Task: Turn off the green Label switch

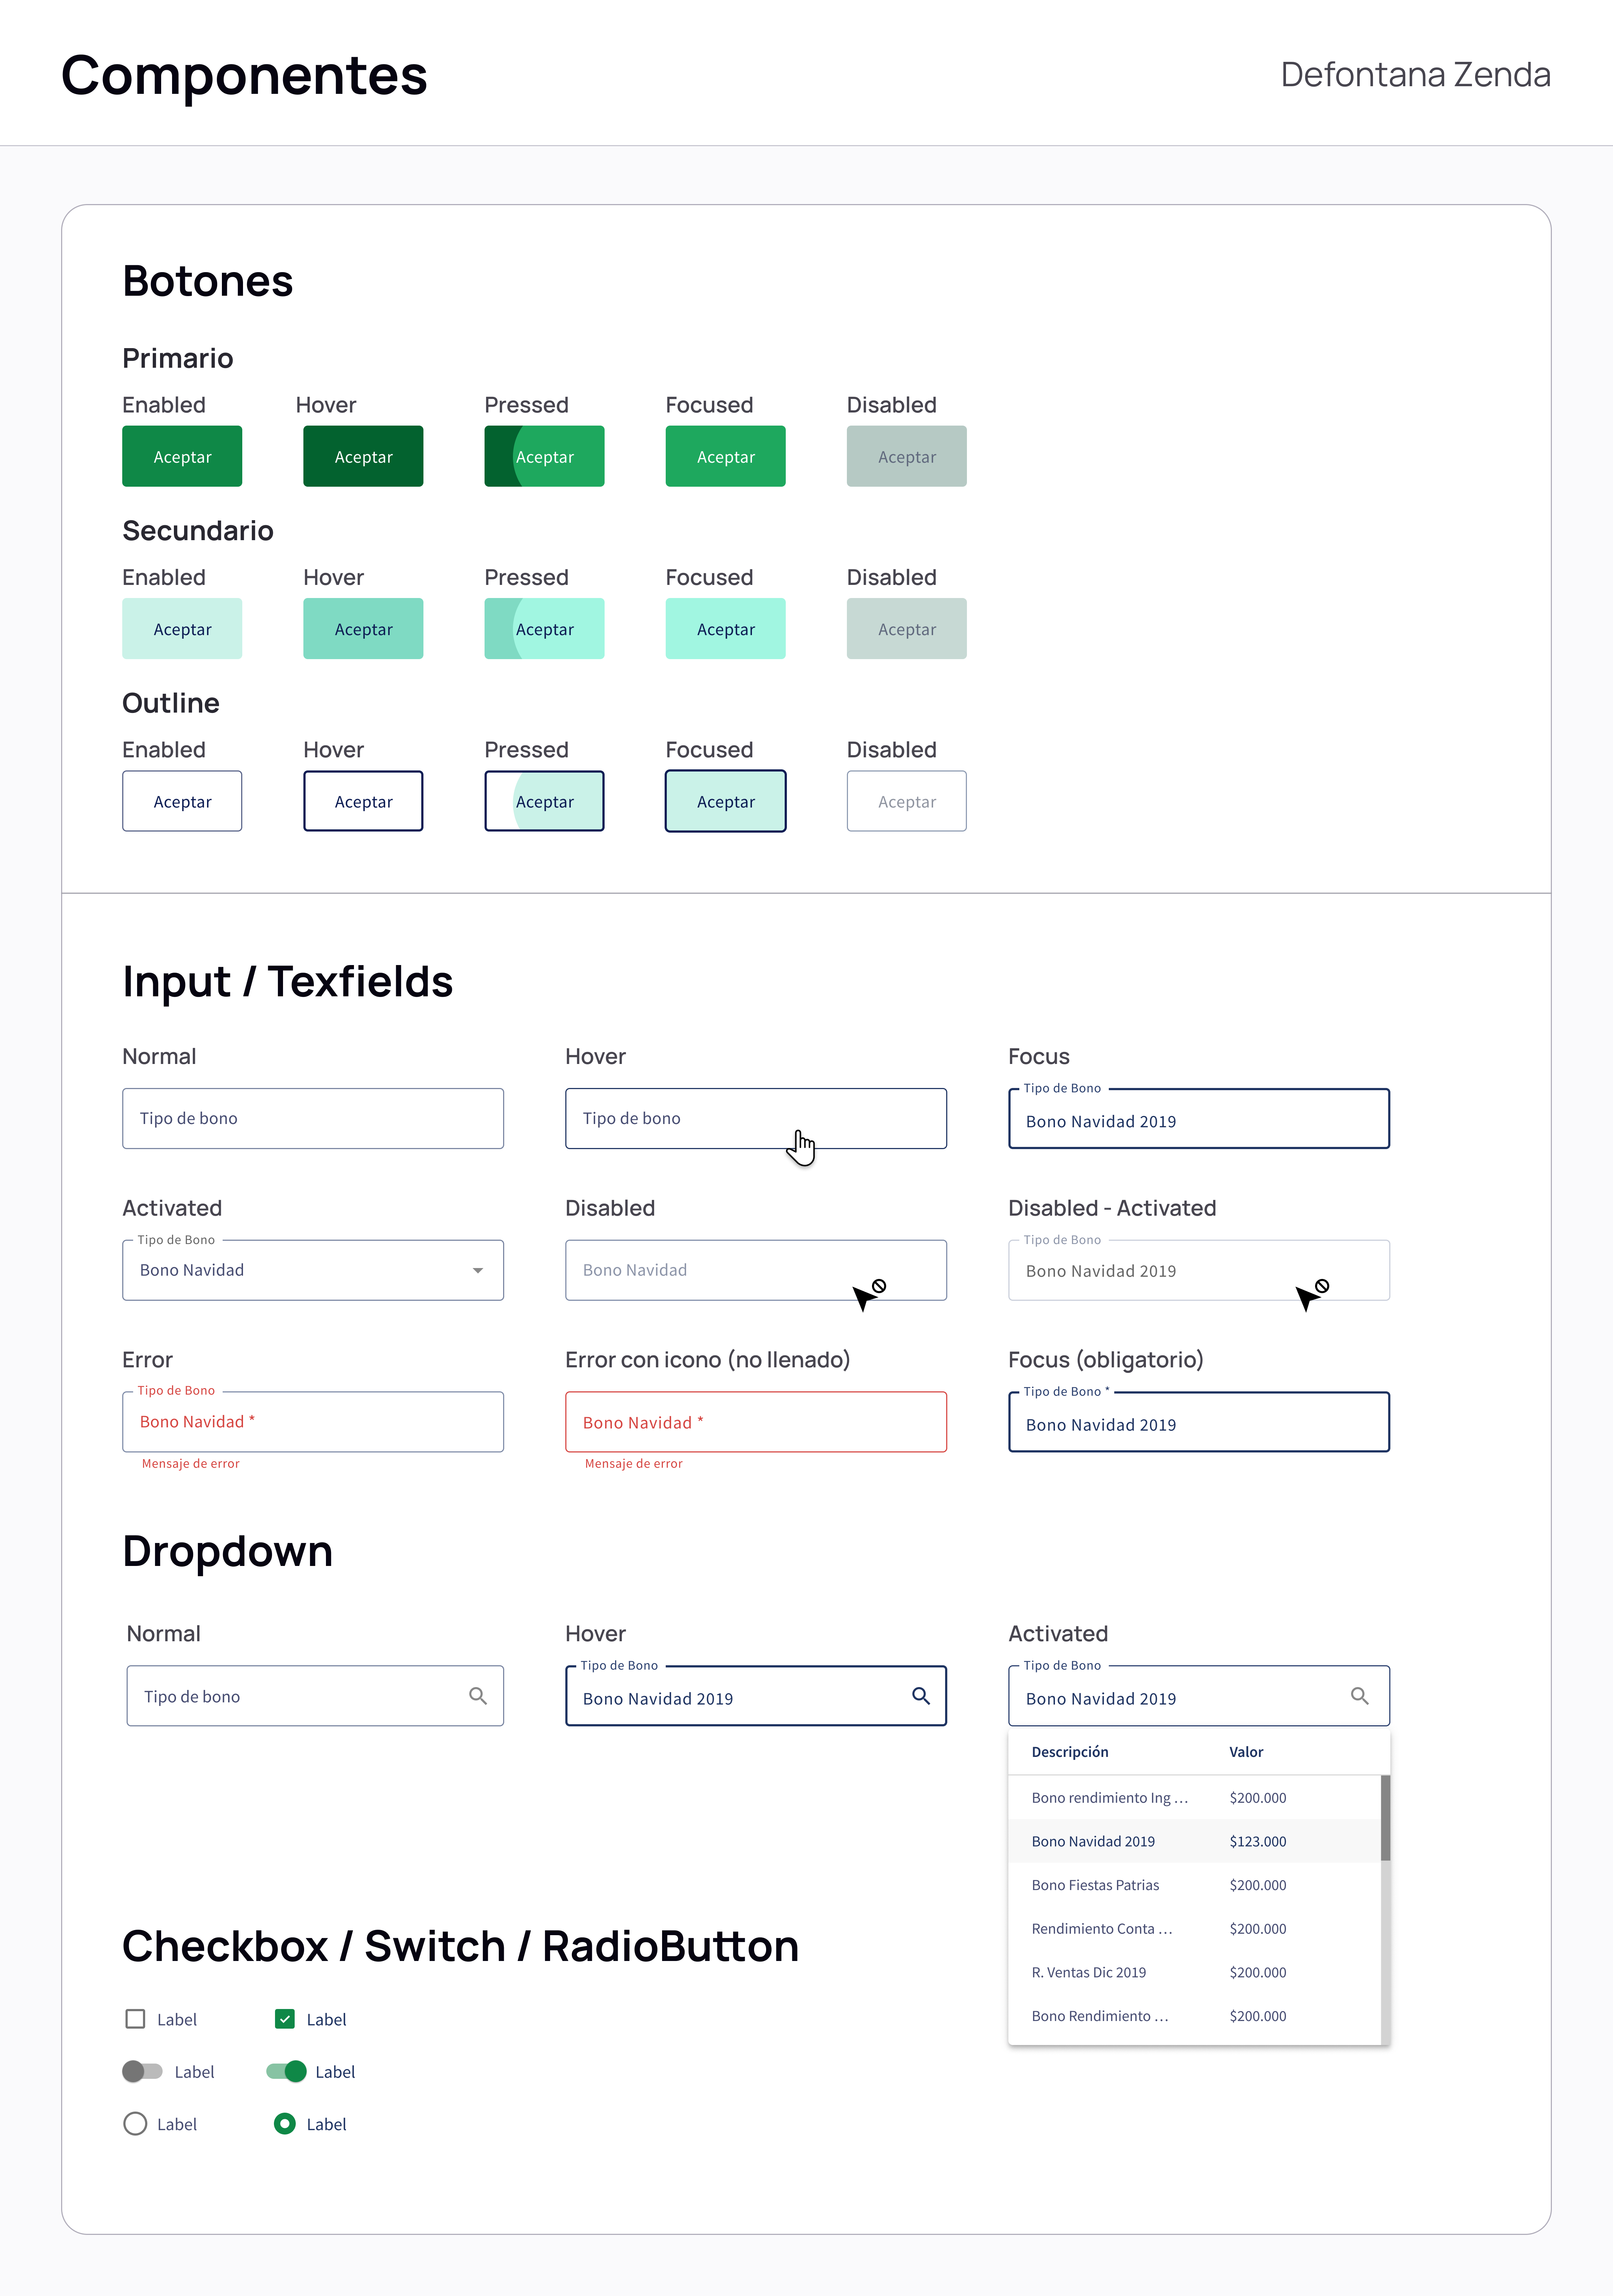Action: click(286, 2071)
